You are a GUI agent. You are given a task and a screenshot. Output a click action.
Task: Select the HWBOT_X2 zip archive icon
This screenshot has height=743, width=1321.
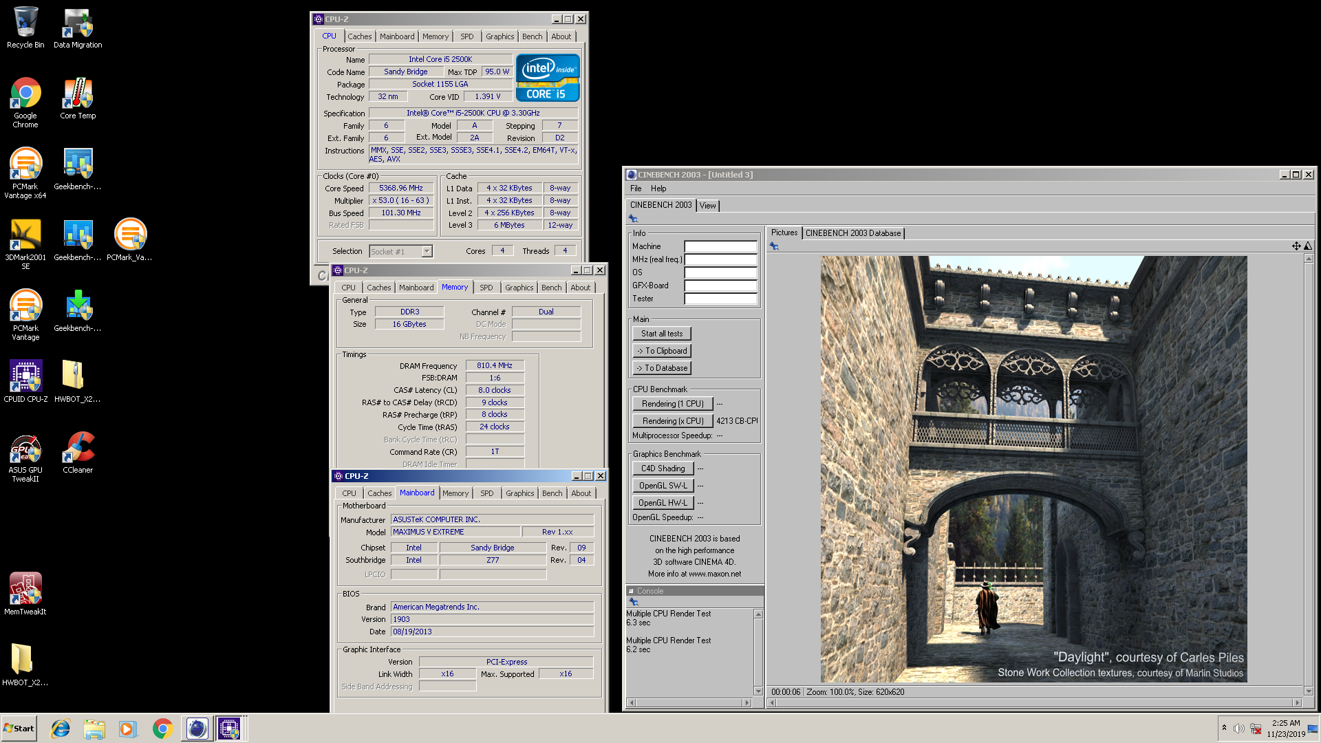click(x=78, y=382)
